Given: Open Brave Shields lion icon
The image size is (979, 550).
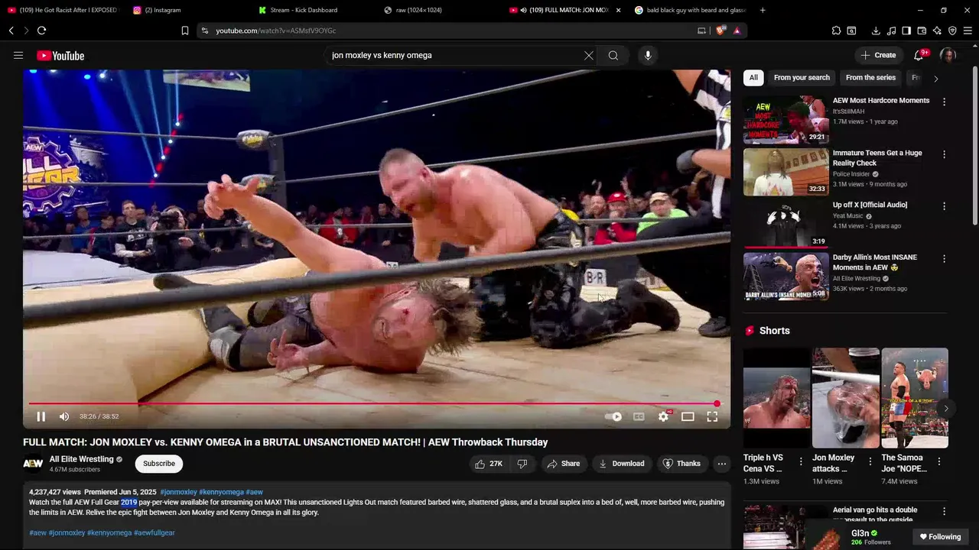Looking at the screenshot, I should pos(720,31).
